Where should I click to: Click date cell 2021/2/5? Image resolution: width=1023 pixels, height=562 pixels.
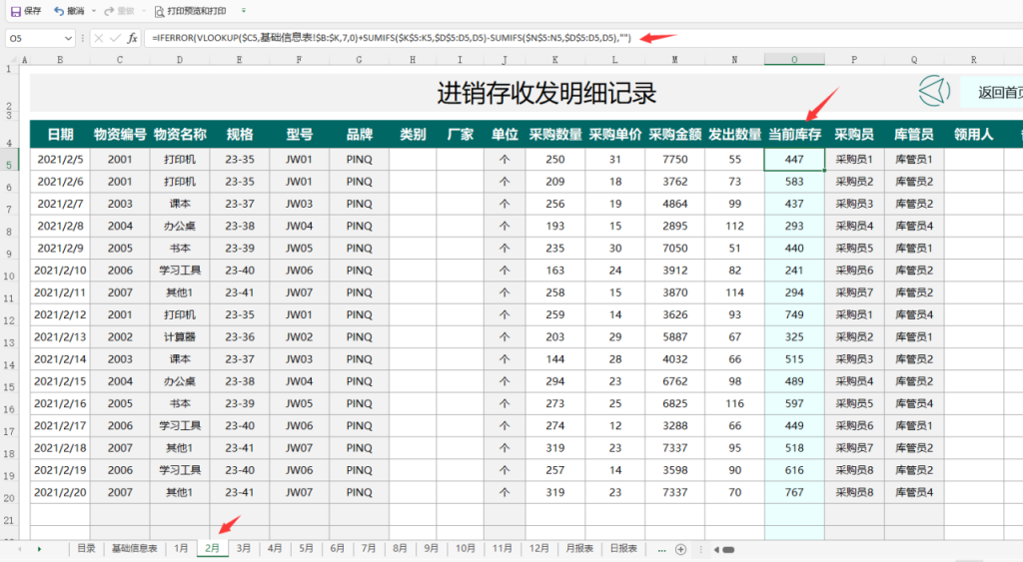[x=60, y=159]
